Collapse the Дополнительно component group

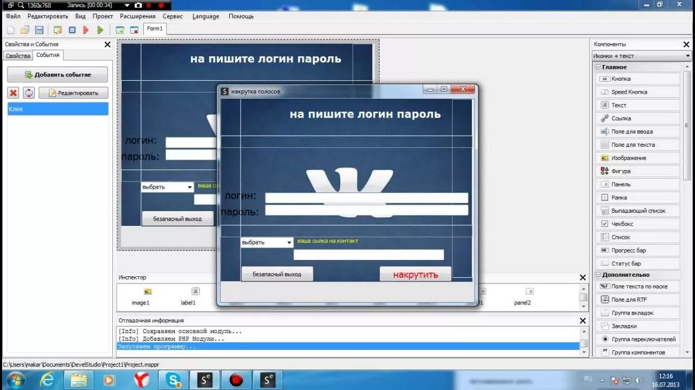tap(598, 275)
